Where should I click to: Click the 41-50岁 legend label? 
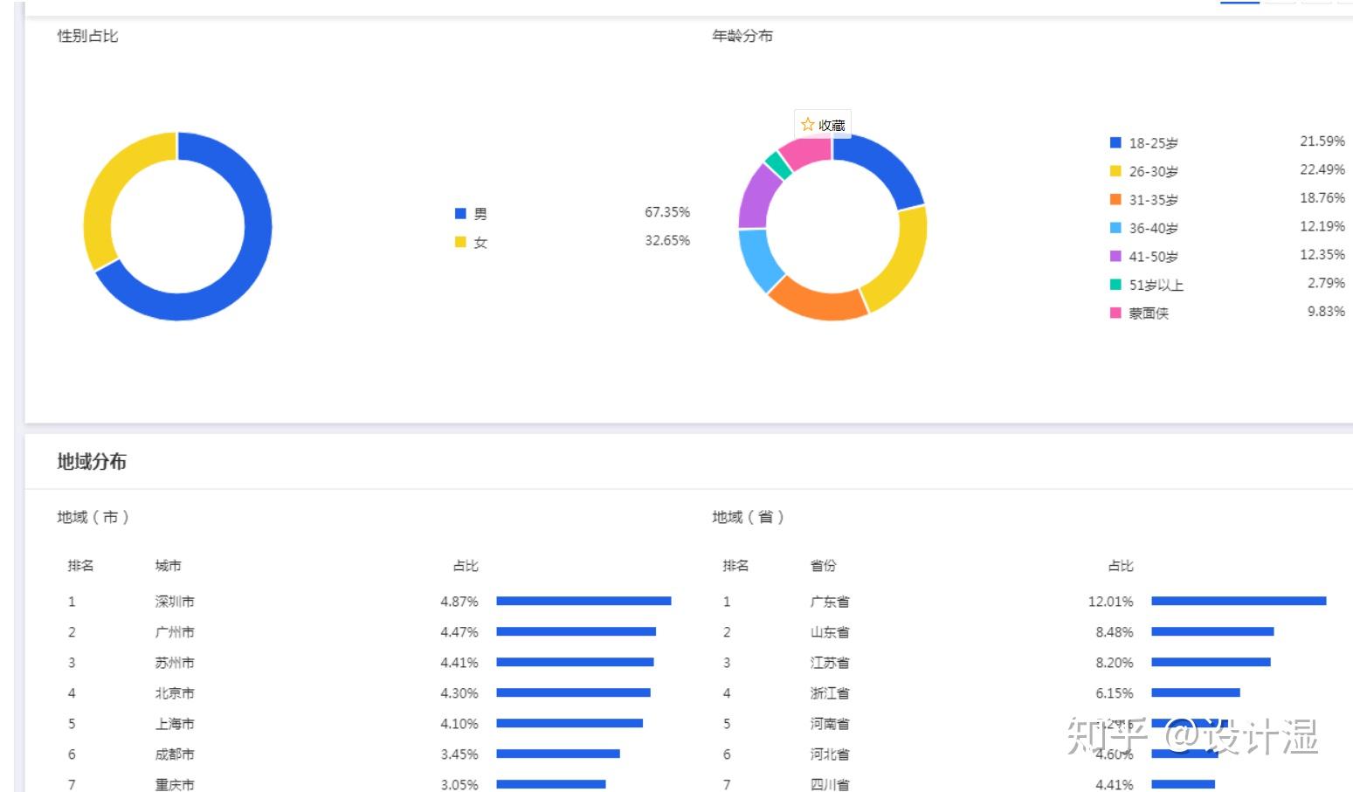point(1153,257)
